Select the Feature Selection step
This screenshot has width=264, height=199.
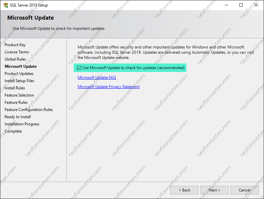[x=19, y=95]
